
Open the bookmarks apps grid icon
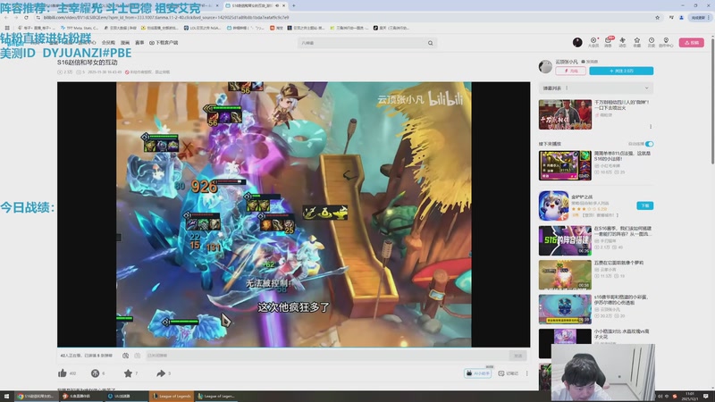tap(7, 28)
